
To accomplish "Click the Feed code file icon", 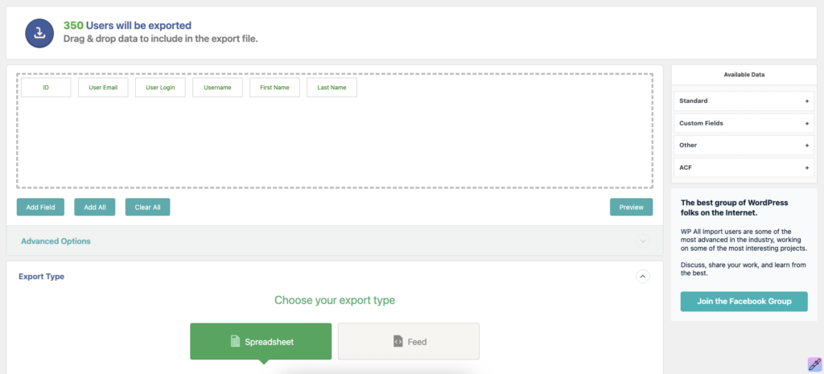I will pos(398,342).
